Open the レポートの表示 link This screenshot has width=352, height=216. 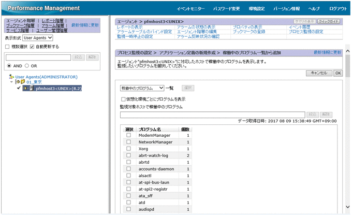click(x=129, y=27)
